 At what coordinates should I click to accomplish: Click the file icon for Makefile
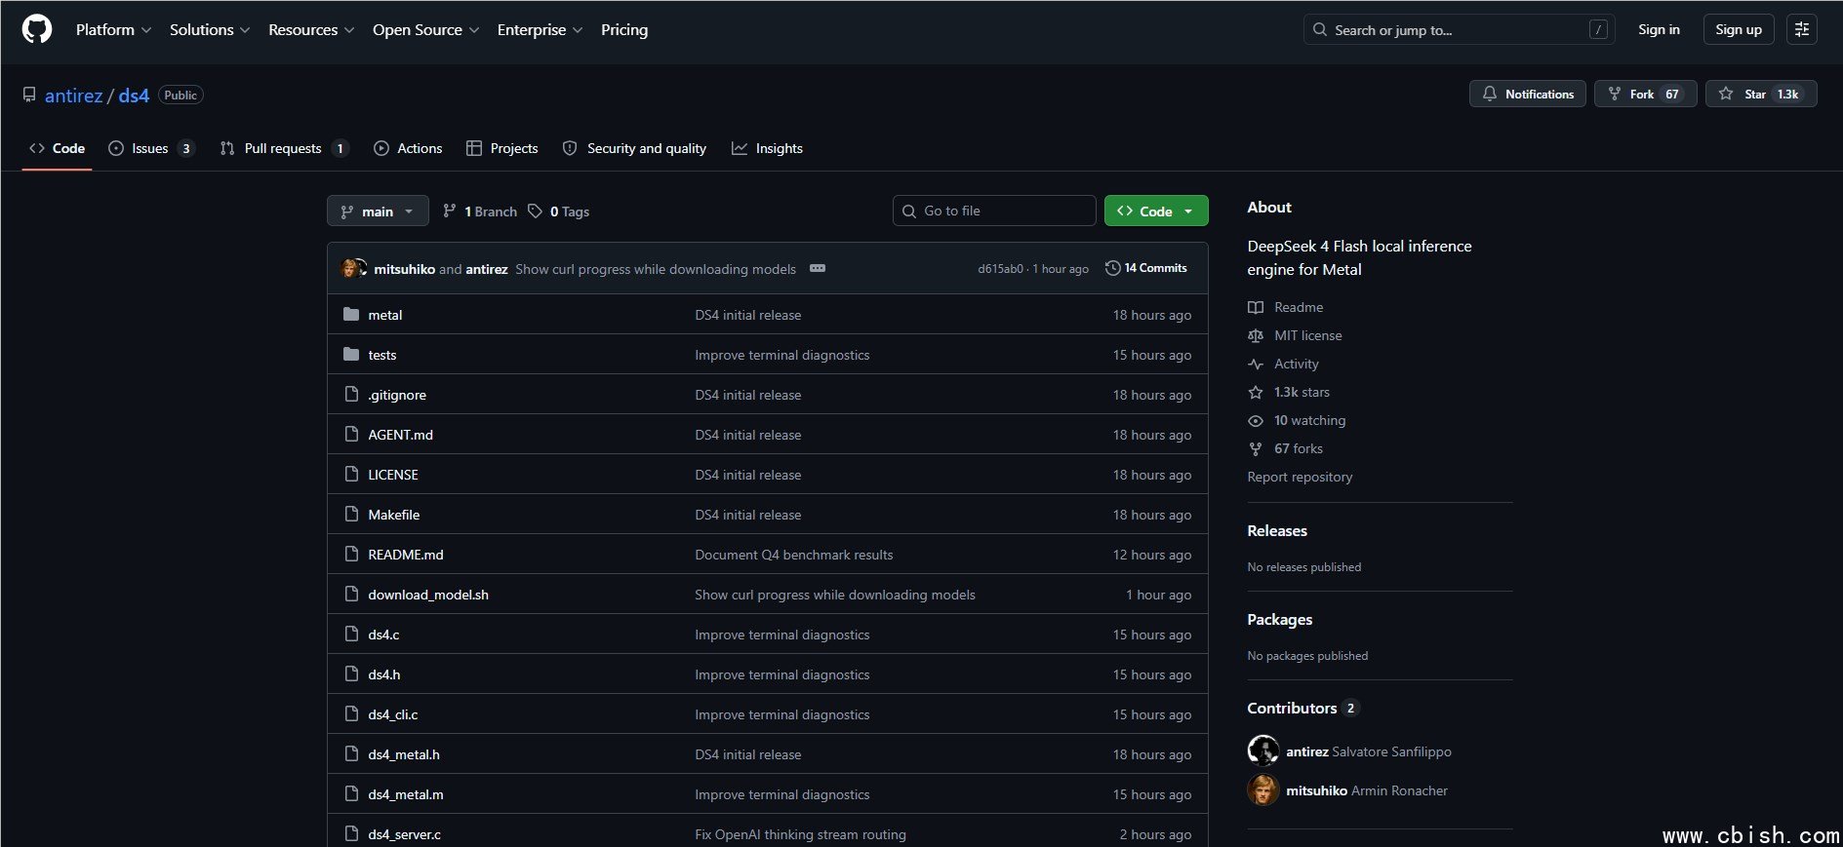(351, 515)
